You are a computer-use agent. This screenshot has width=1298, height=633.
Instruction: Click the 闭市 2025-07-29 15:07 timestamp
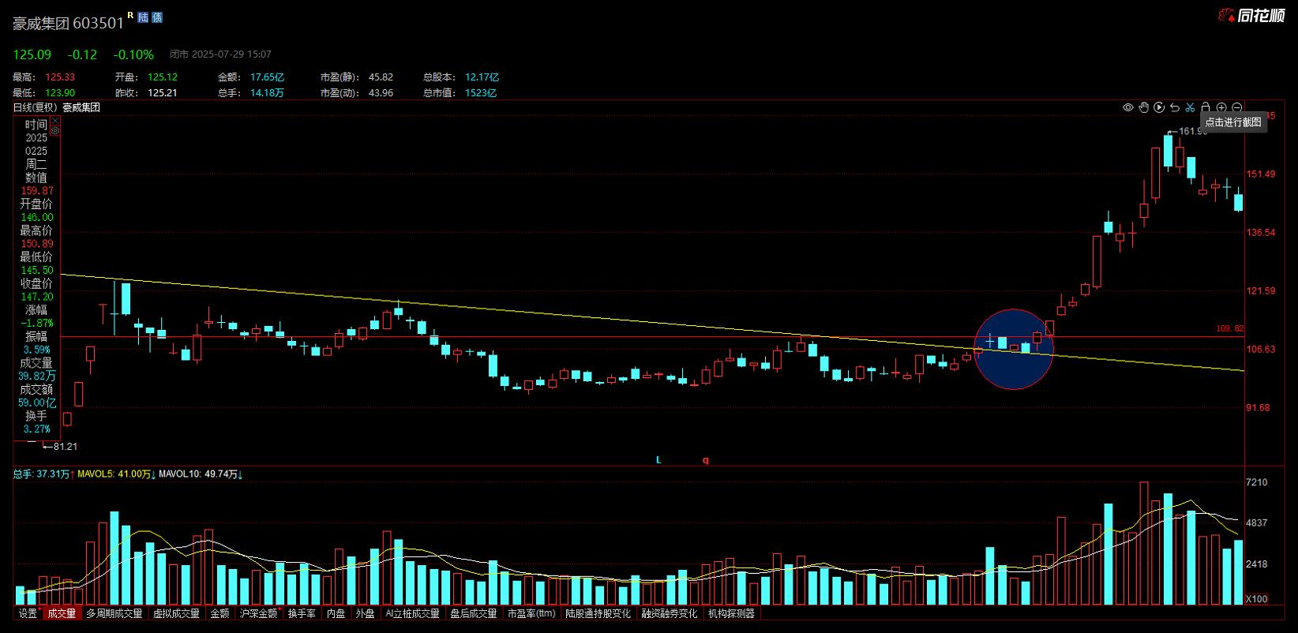point(220,54)
